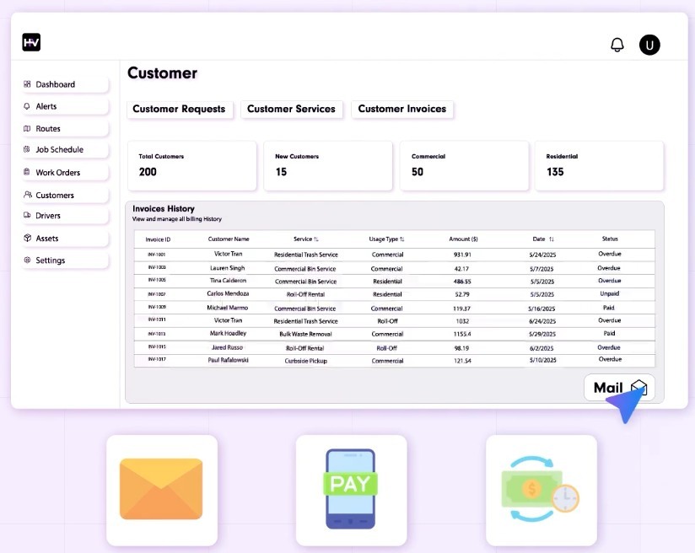
Task: Select Work Orders in the sidebar
Action: click(x=58, y=173)
